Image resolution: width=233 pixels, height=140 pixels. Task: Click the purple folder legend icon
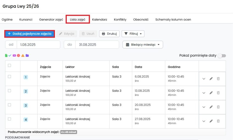(27, 55)
